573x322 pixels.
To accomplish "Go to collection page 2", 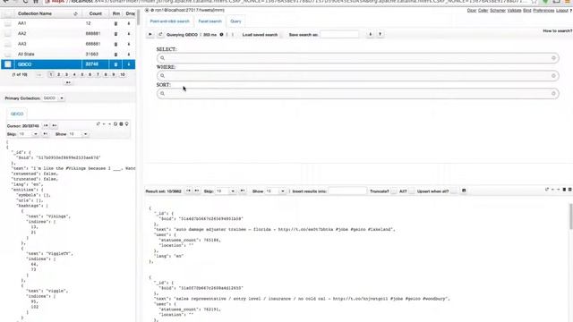I will click(58, 74).
